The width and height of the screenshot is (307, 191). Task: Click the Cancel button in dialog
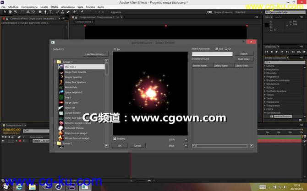point(137,145)
